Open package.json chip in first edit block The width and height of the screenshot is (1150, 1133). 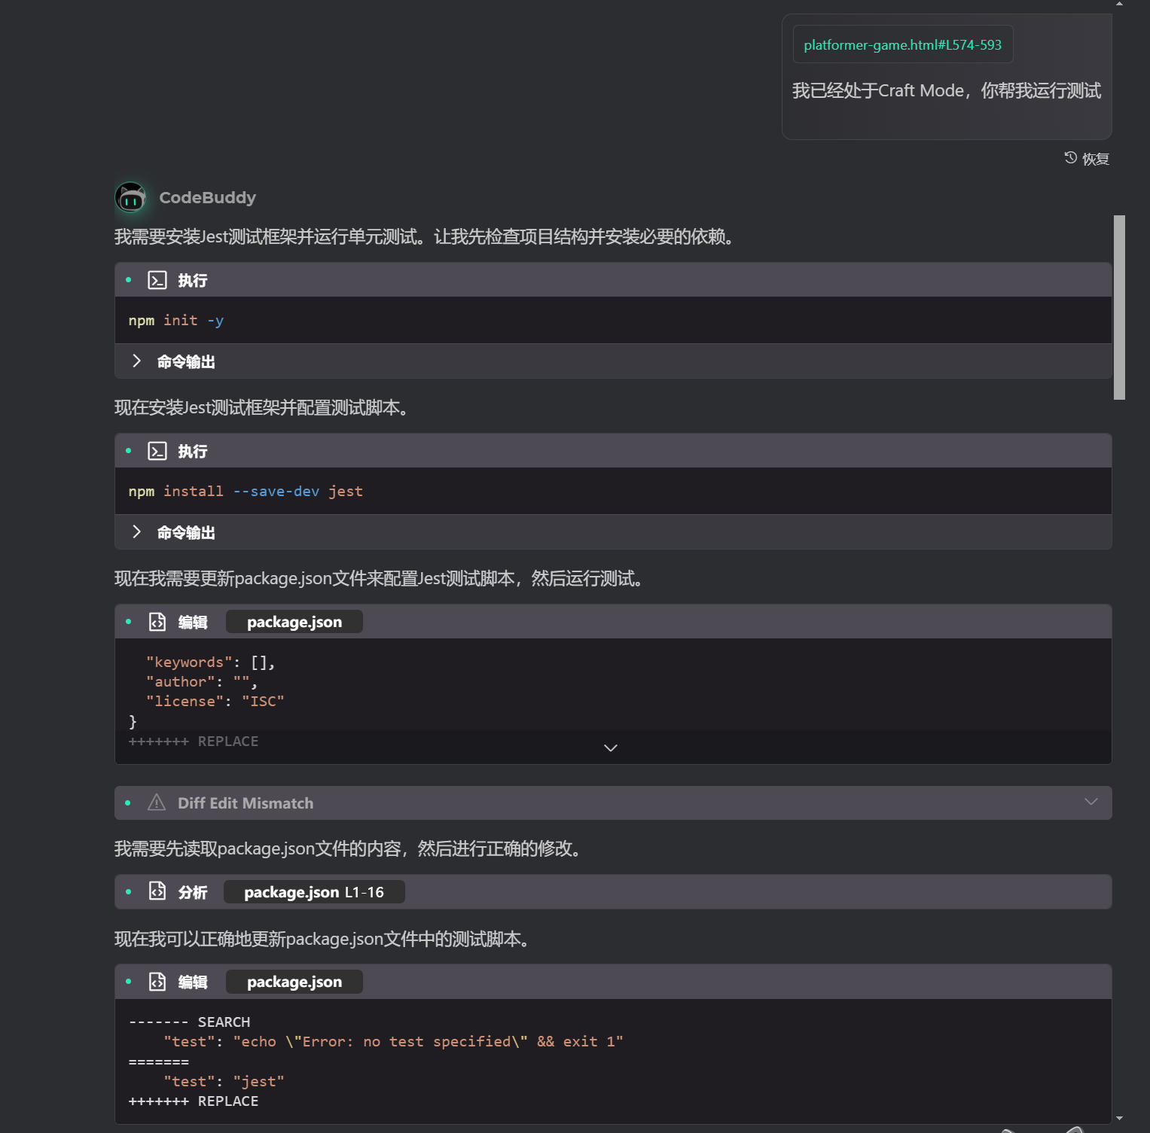(x=294, y=622)
